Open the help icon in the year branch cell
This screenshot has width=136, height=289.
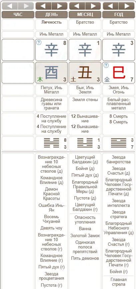tap(106, 66)
